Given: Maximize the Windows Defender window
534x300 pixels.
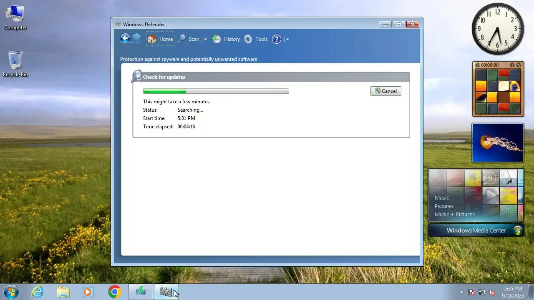Looking at the screenshot, I should point(399,25).
